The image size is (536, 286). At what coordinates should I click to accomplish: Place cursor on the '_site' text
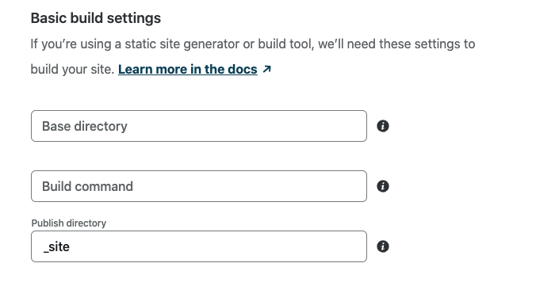(x=56, y=246)
